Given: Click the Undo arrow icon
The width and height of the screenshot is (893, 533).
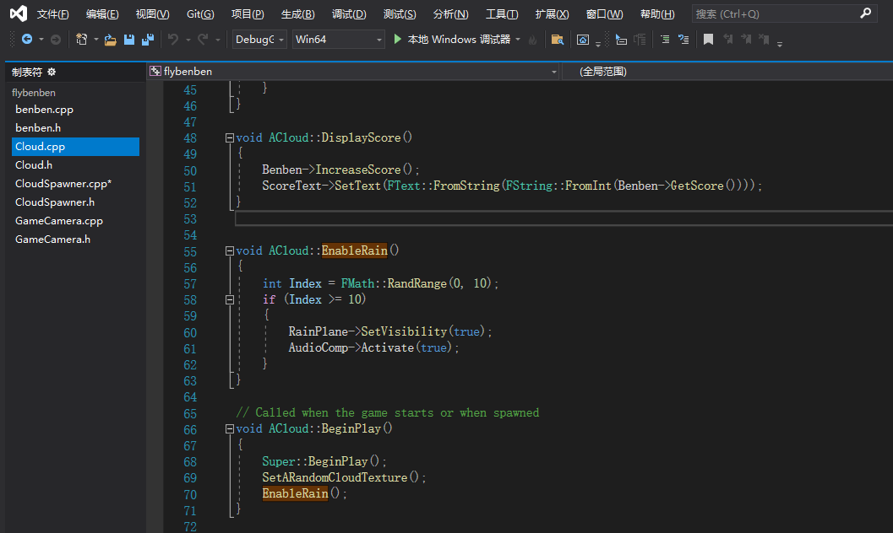Looking at the screenshot, I should (x=173, y=40).
